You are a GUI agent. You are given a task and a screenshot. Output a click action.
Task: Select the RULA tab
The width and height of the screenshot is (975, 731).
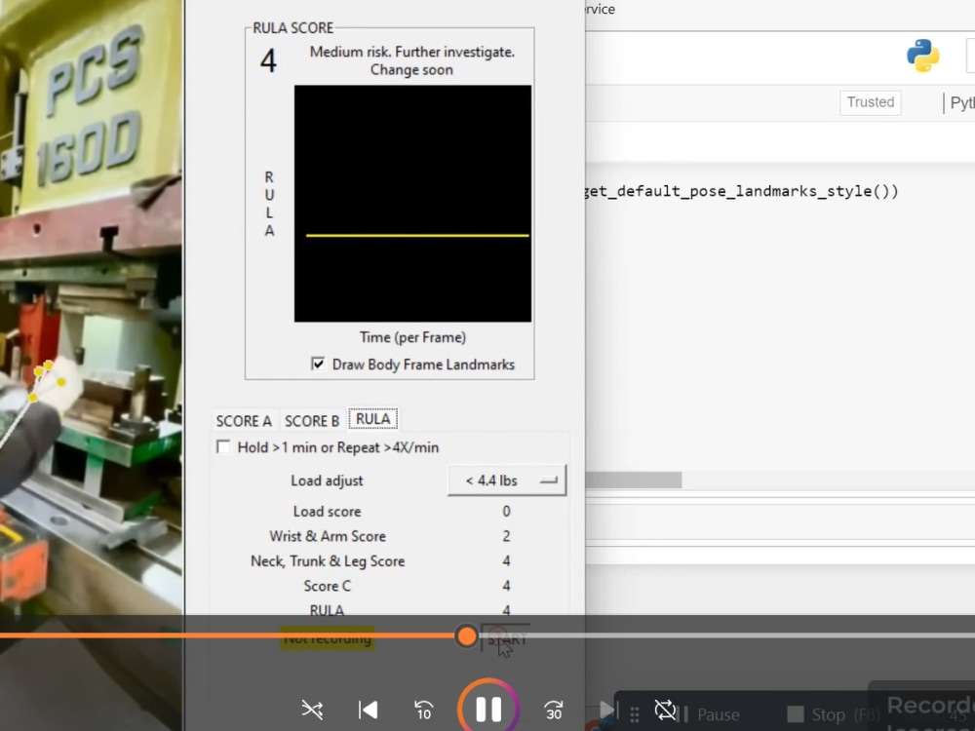pyautogui.click(x=373, y=419)
